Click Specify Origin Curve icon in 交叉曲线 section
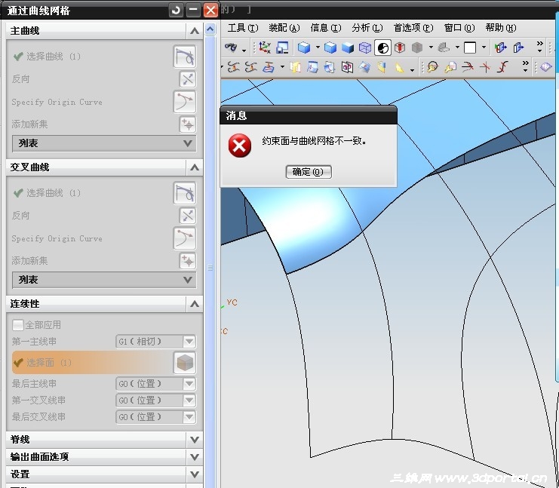 point(185,238)
